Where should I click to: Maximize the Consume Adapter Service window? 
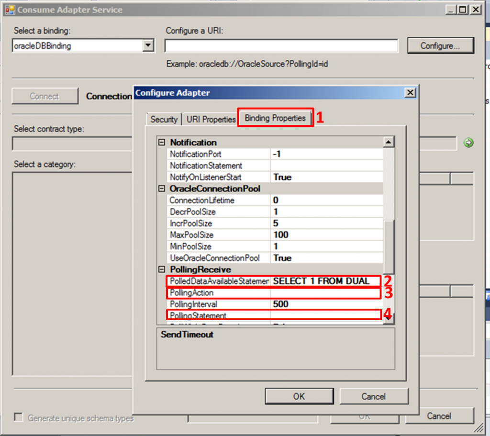463,10
